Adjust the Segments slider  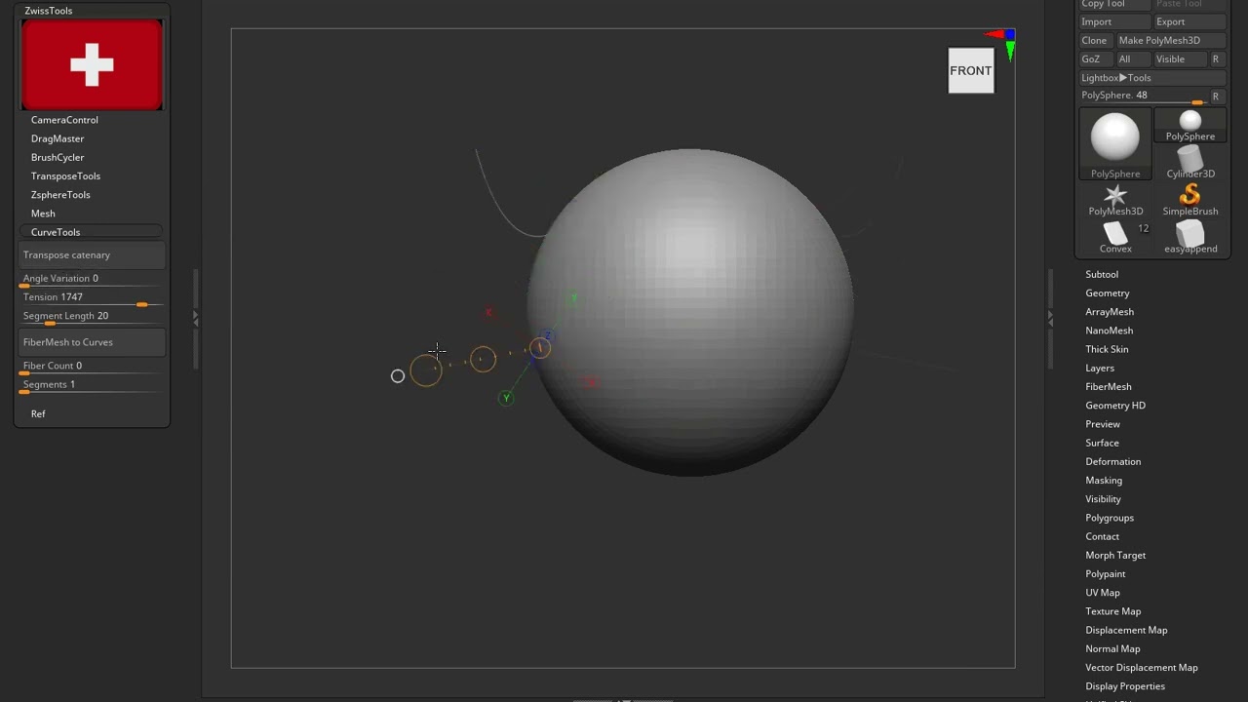point(92,385)
